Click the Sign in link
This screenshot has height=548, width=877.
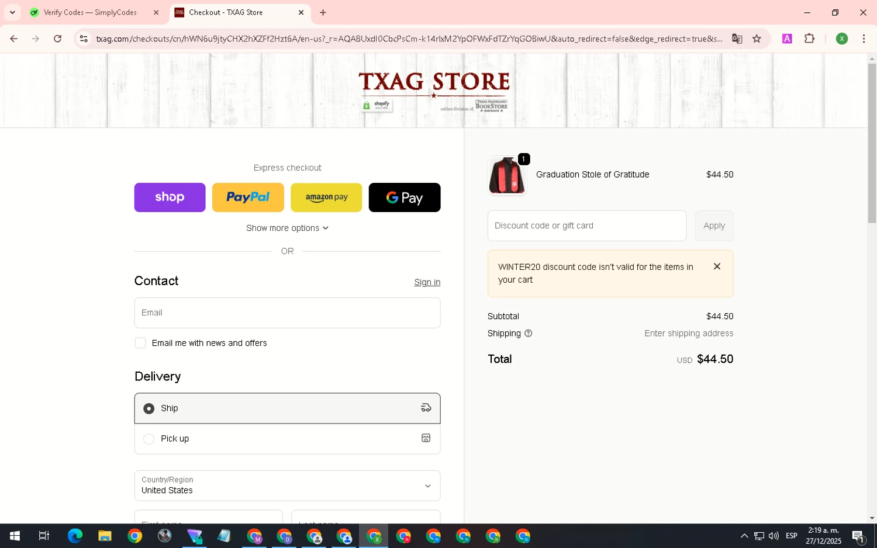tap(427, 282)
